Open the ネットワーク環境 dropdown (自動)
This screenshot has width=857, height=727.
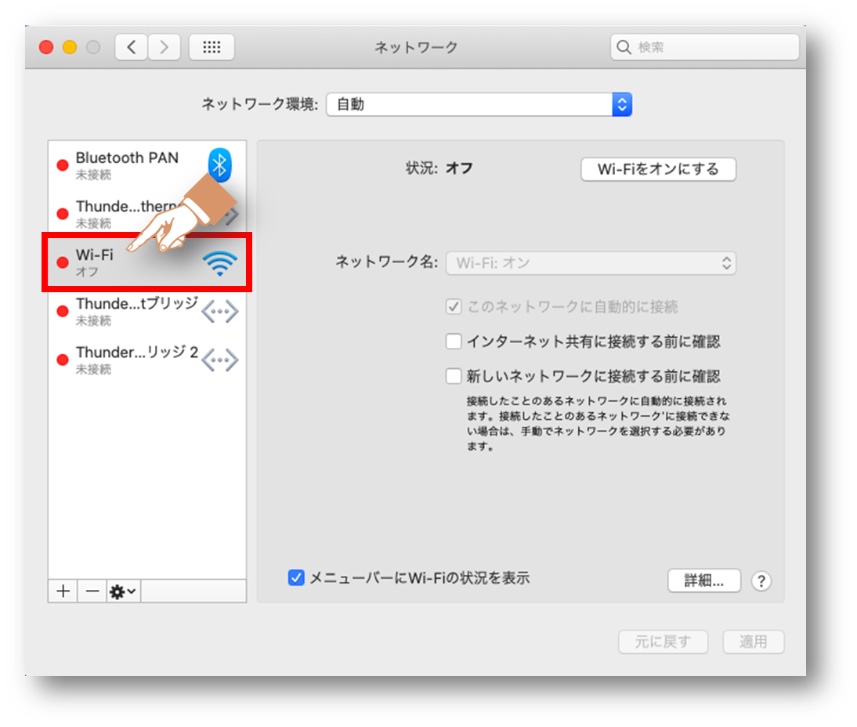(479, 104)
